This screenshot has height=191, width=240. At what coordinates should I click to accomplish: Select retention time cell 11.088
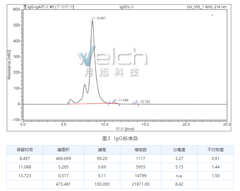coord(25,167)
